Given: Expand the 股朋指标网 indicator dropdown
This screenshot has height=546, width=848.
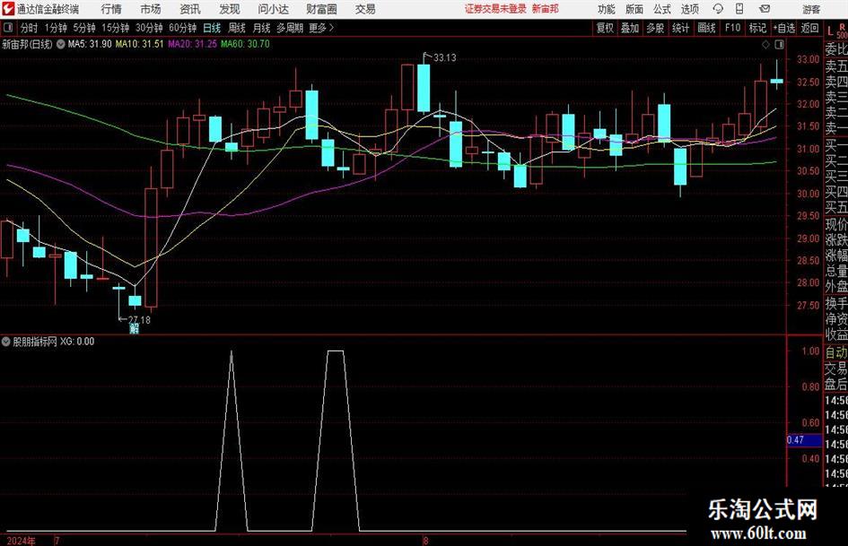Looking at the screenshot, I should [x=6, y=342].
